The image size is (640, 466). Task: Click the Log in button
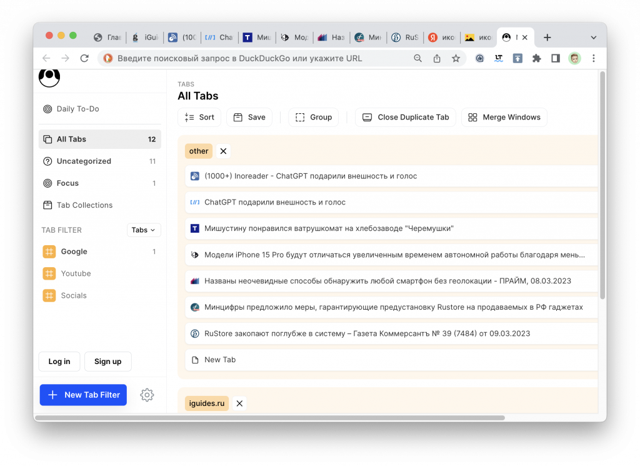59,362
